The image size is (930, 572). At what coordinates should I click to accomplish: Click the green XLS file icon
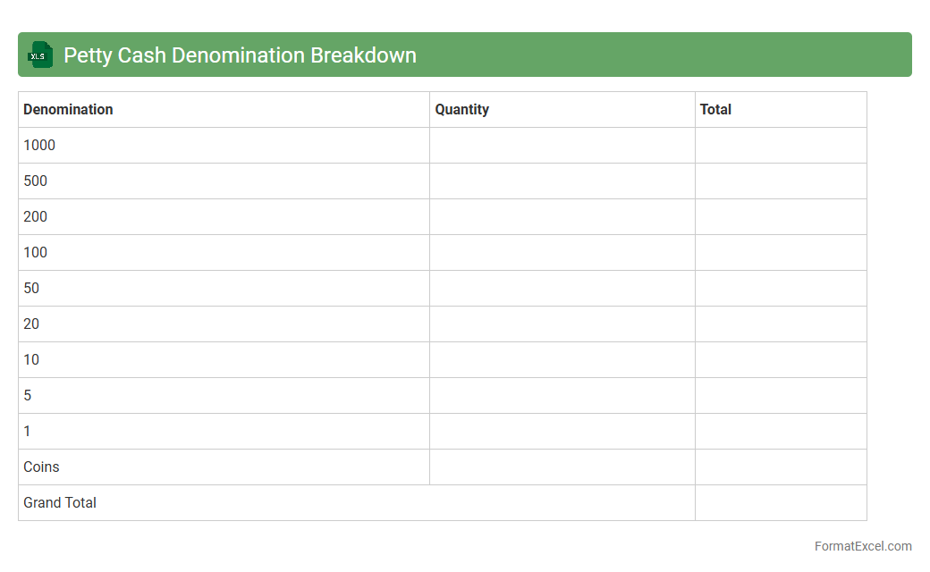click(39, 55)
